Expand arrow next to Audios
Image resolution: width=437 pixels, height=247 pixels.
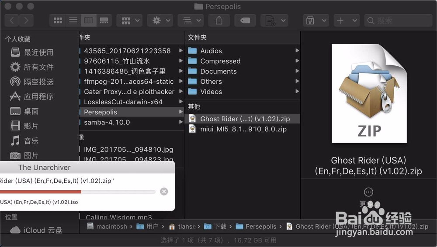click(x=297, y=51)
